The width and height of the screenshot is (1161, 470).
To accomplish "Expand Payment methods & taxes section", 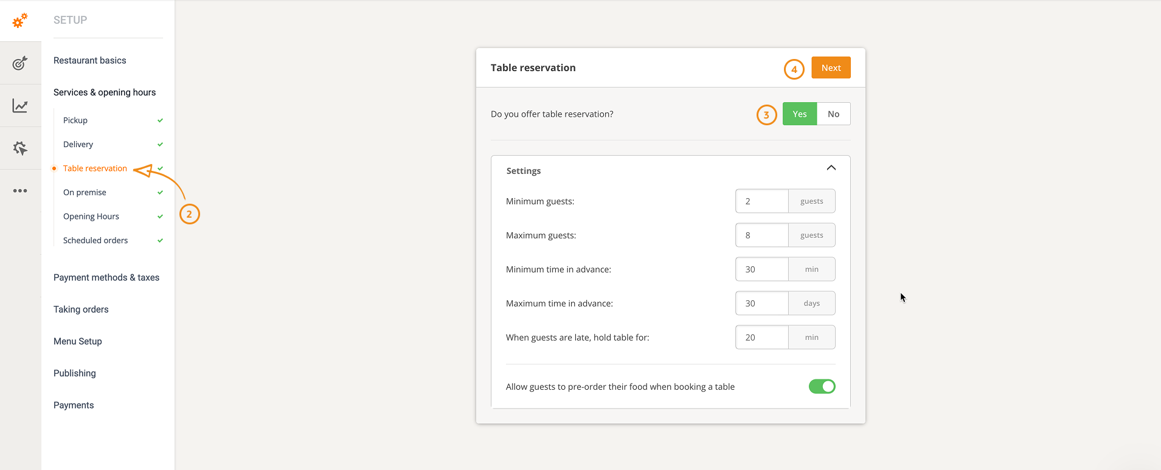I will [x=106, y=278].
